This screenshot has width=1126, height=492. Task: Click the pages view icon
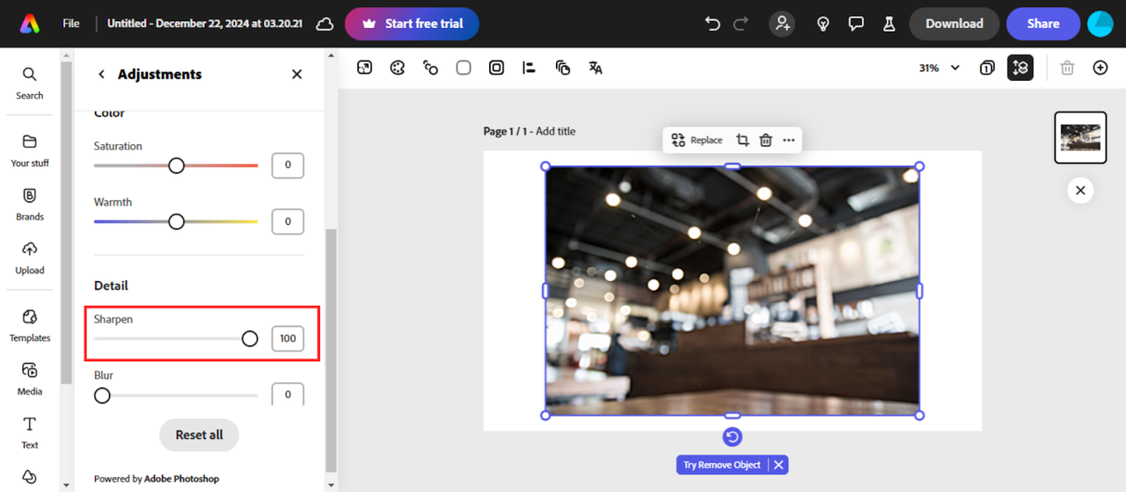coord(987,68)
